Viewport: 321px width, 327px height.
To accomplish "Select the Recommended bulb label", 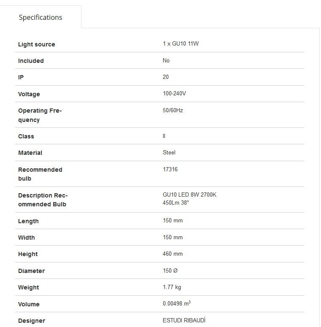I will click(40, 174).
